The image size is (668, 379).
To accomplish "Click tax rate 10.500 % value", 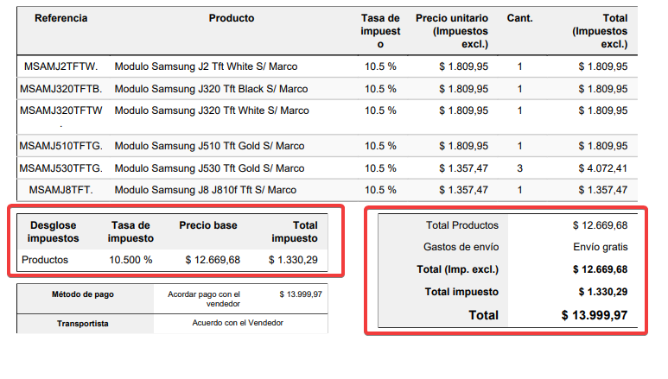I will click(130, 260).
